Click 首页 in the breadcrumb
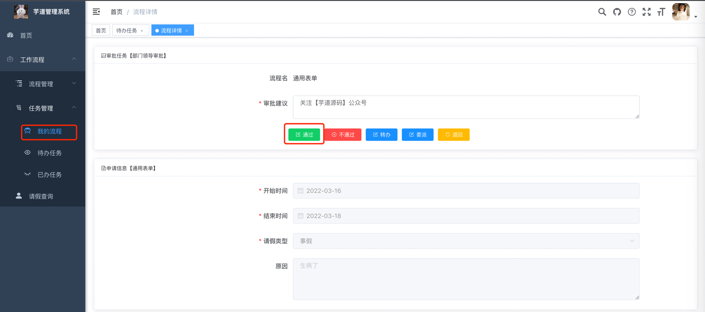Screen dimensions: 705x312 pyautogui.click(x=116, y=12)
